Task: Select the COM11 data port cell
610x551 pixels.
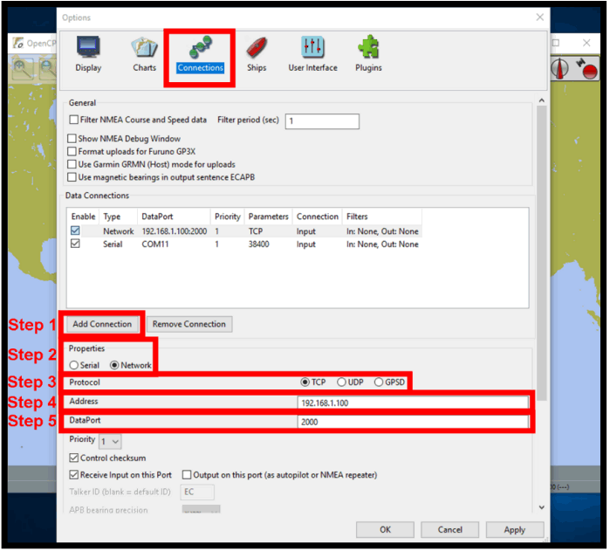Action: 154,245
